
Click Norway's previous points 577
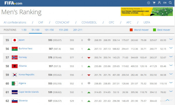[x=72, y=57]
